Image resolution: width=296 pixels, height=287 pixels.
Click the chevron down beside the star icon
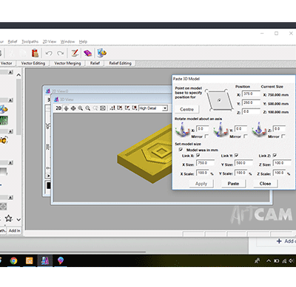click(18, 219)
